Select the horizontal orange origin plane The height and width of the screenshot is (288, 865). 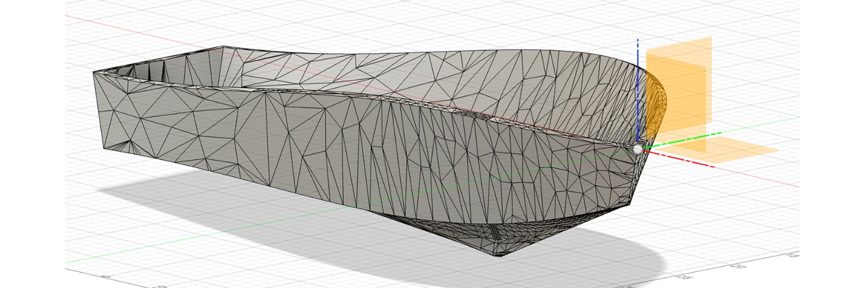[718, 149]
